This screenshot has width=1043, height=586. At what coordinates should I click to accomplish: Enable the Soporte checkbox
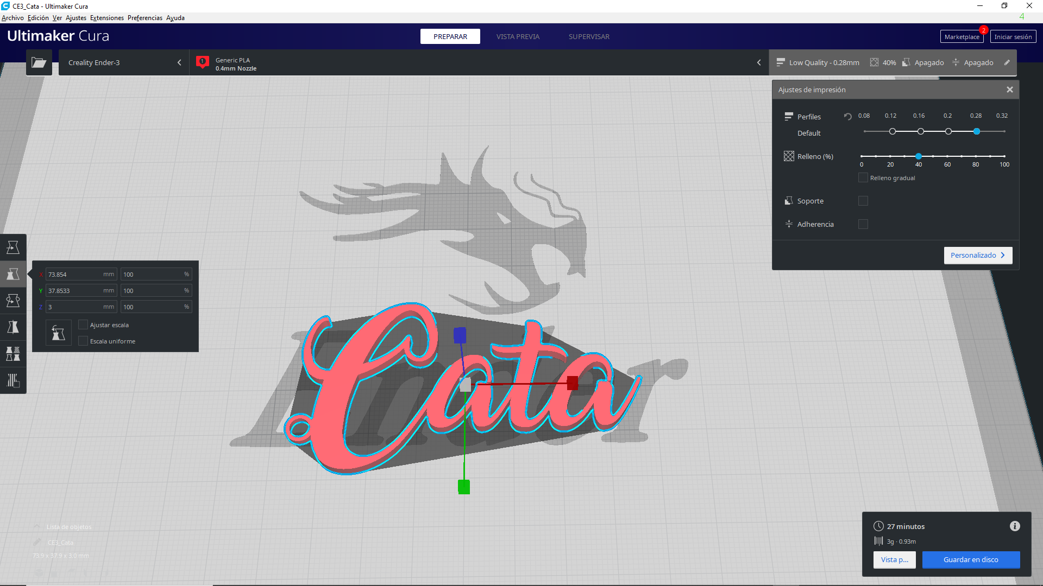[x=863, y=201]
